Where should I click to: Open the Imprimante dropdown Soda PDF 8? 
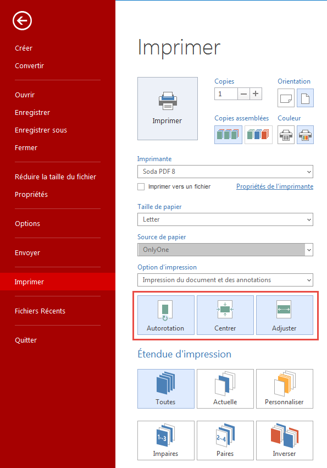pos(225,172)
